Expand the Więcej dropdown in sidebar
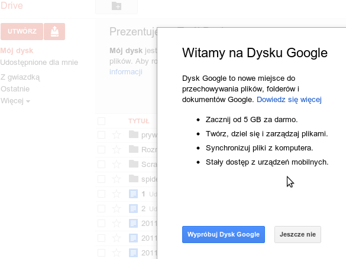 pos(15,101)
